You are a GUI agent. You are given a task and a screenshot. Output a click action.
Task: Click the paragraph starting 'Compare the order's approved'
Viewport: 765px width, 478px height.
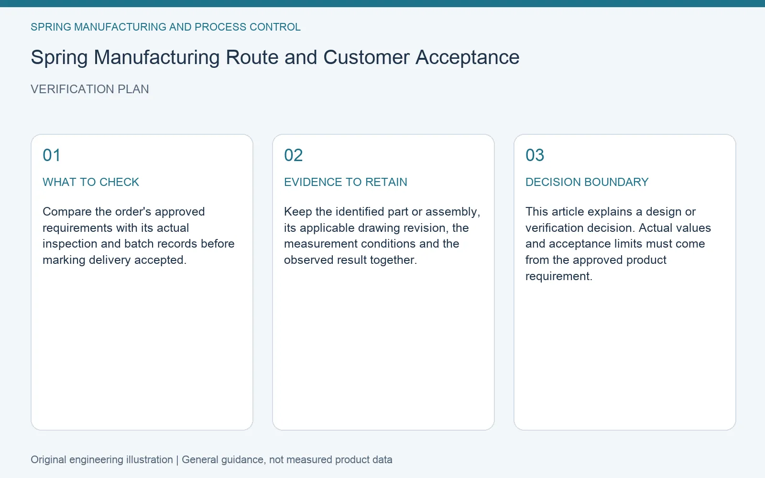click(x=139, y=236)
